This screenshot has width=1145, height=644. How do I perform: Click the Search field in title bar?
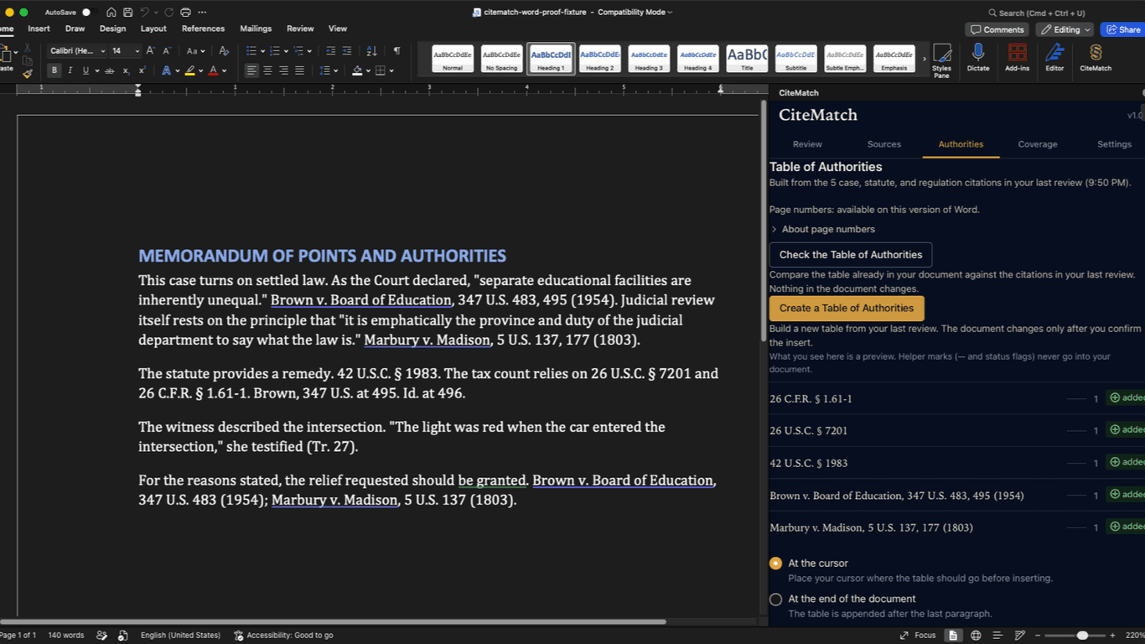pos(1037,13)
